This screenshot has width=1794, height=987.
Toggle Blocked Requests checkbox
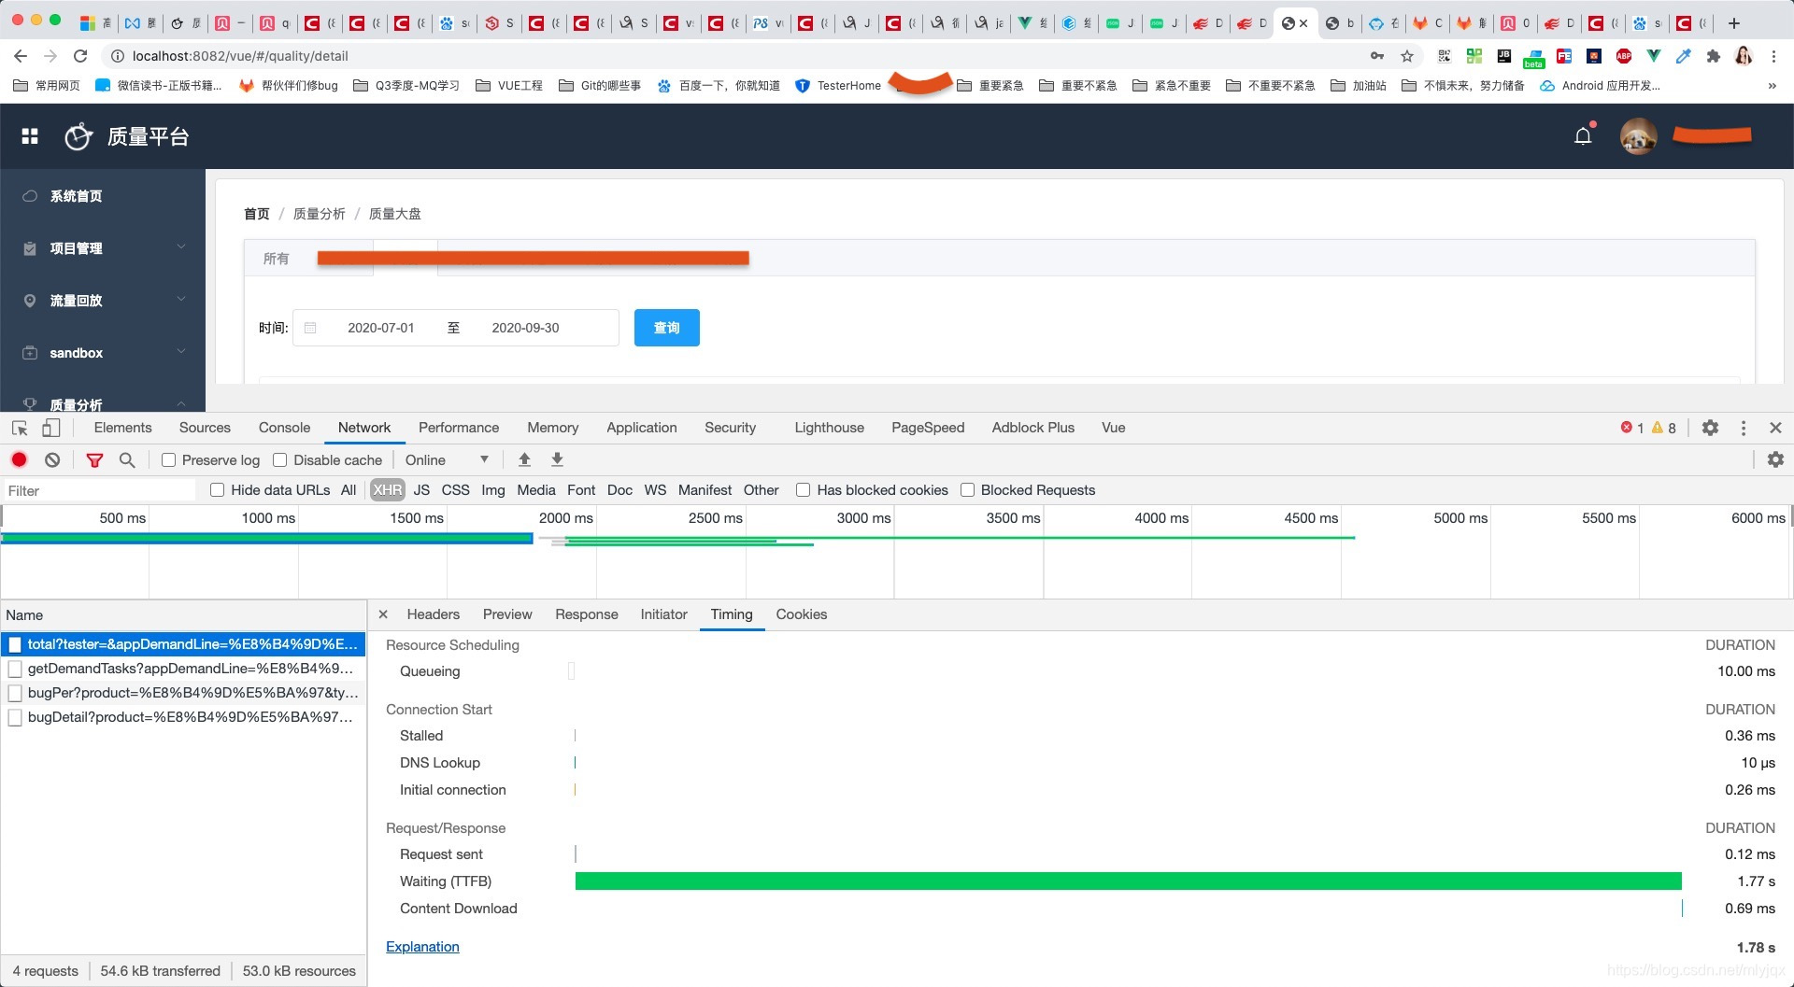(x=967, y=490)
